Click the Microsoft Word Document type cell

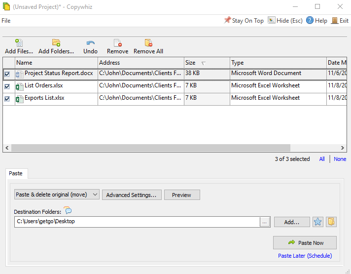[x=278, y=74]
